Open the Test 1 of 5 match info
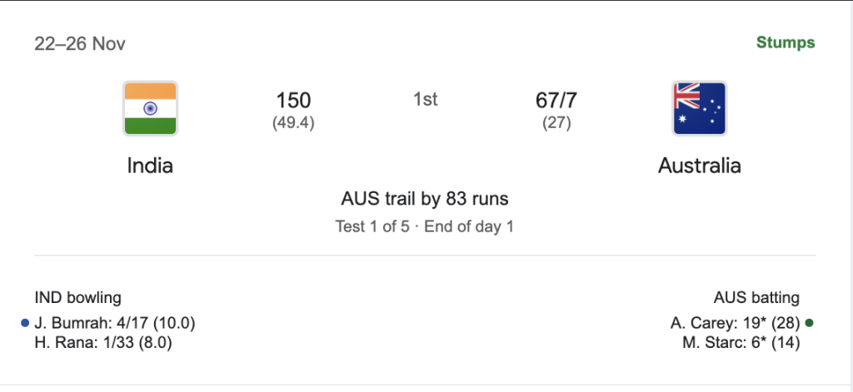853x392 pixels. coord(372,226)
